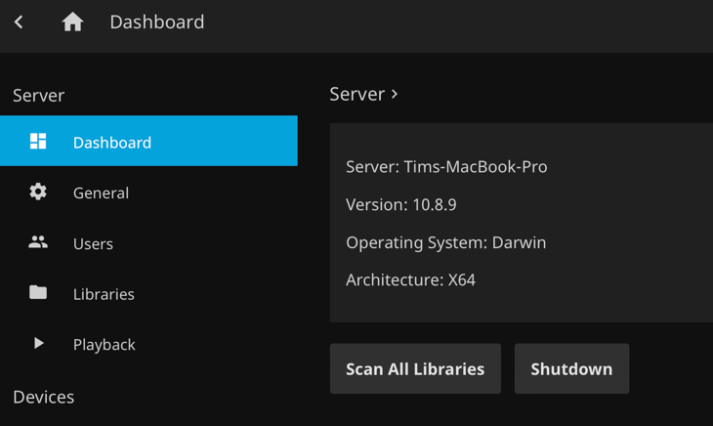Open the Playback menu item
The image size is (713, 426).
coord(104,345)
